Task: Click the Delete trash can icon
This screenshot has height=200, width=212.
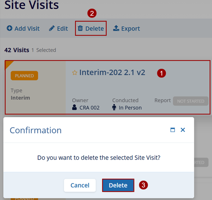Action: [x=81, y=29]
